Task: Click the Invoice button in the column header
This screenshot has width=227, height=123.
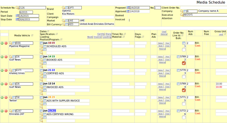Action: [97, 37]
